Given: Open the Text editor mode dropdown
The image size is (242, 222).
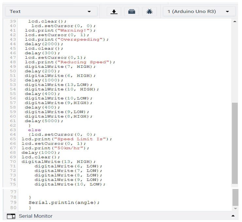Looking at the screenshot, I should [51, 11].
